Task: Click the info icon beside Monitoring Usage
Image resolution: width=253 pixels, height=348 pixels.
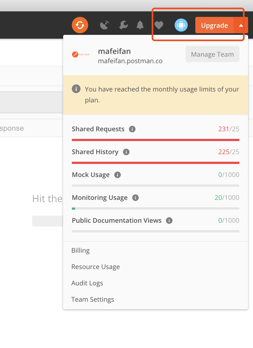Action: click(x=135, y=198)
